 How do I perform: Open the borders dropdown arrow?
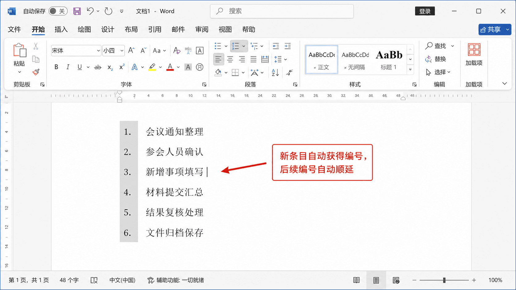coord(243,72)
